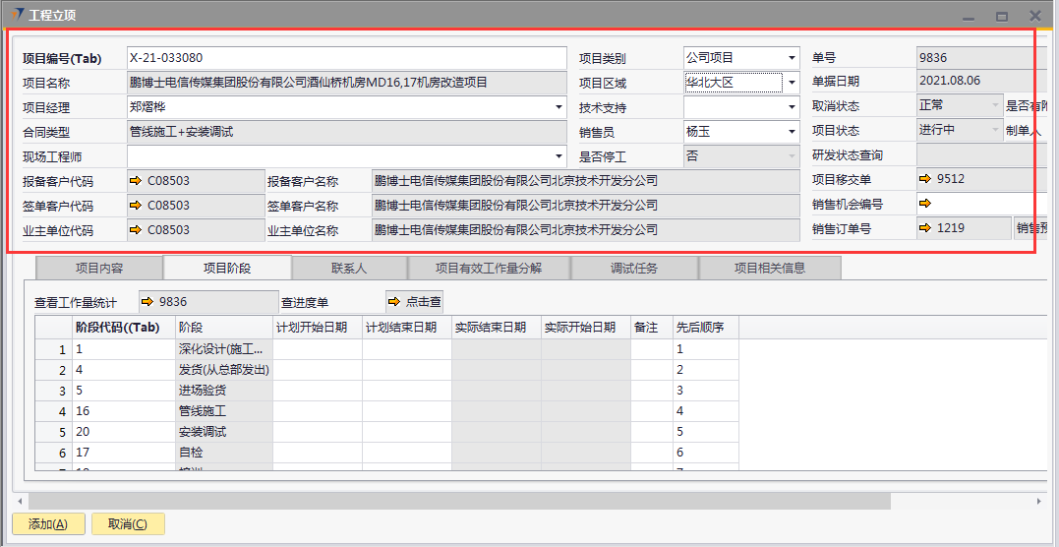Viewport: 1059px width, 547px height.
Task: Click link arrow beside 报备客户代码 C08503
Action: coord(136,181)
